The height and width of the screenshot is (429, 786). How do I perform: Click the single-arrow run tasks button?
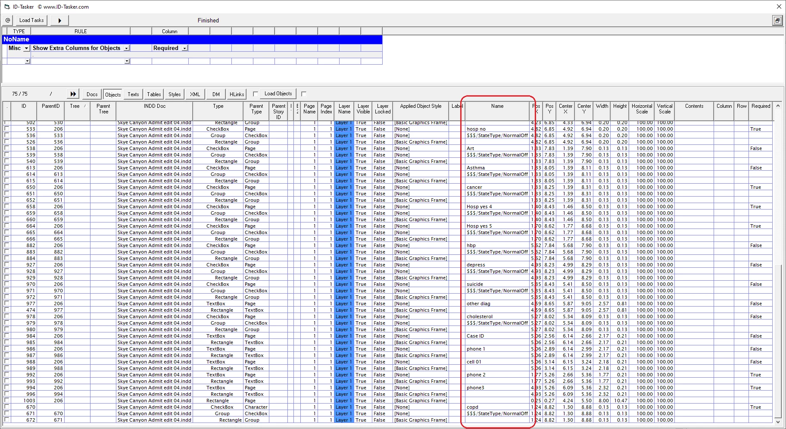click(x=59, y=20)
